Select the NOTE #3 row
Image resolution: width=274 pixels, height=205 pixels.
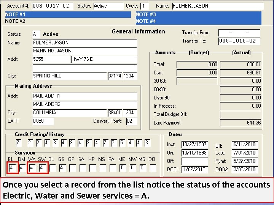click(x=199, y=14)
